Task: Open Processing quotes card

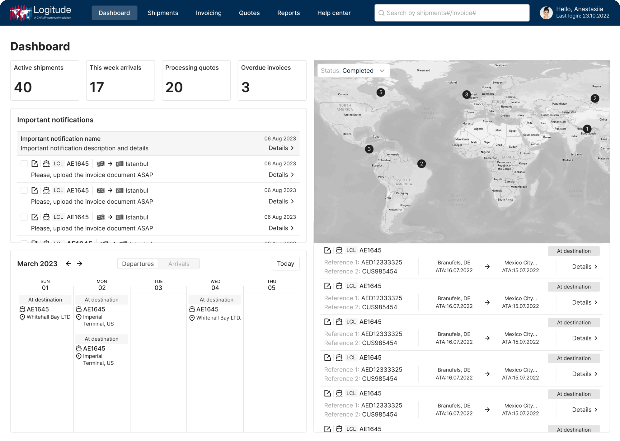Action: point(196,80)
